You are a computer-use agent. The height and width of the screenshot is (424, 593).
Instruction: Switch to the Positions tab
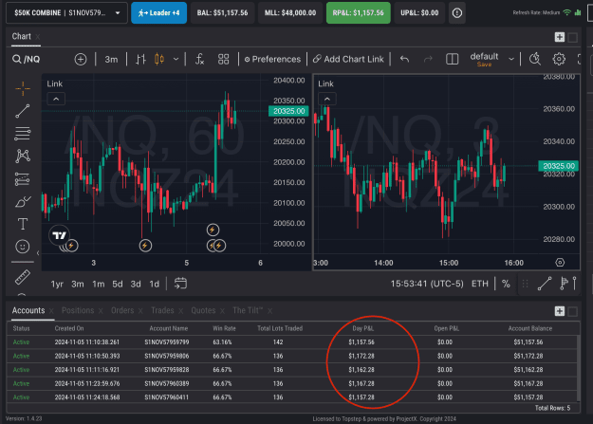[78, 310]
